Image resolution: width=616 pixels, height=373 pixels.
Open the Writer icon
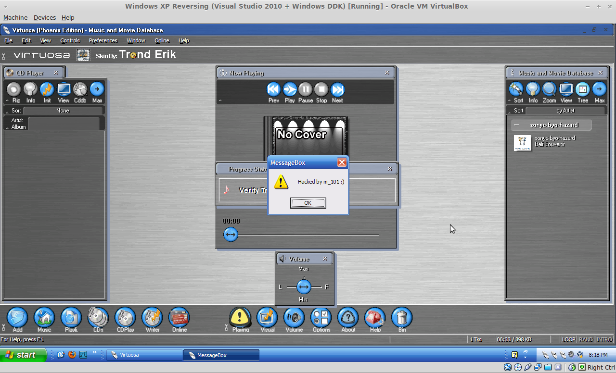[x=152, y=318]
